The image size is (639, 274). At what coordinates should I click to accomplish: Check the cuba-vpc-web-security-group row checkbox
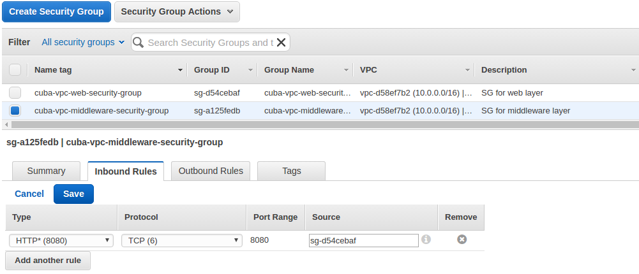(x=15, y=93)
